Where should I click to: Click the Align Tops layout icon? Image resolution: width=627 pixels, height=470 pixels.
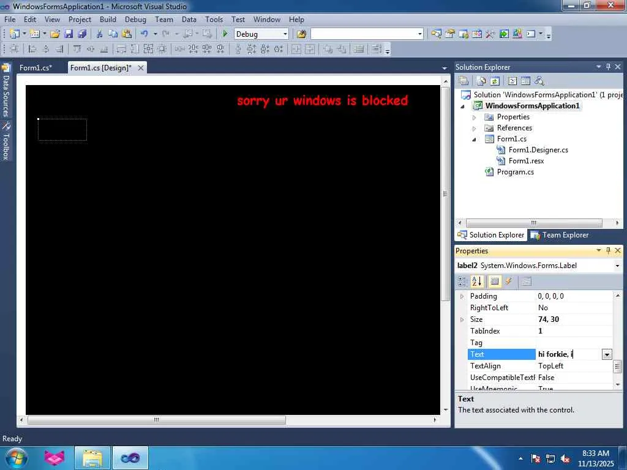[x=77, y=49]
